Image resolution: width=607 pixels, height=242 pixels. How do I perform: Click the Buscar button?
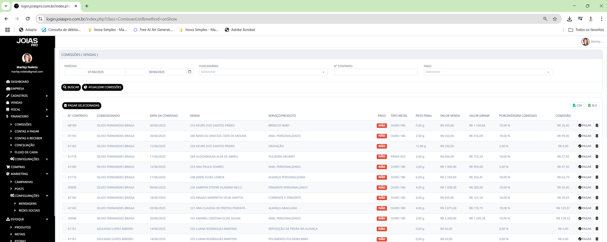[x=71, y=87]
